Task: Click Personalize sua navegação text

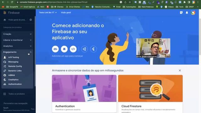Action: (15, 103)
